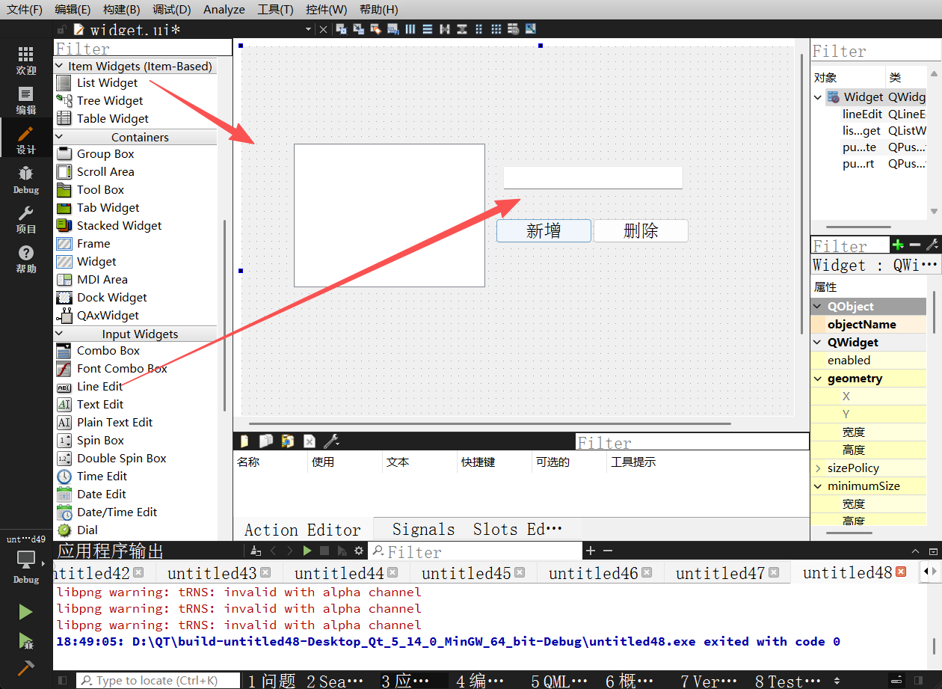Collapse the geometry property group

(818, 379)
